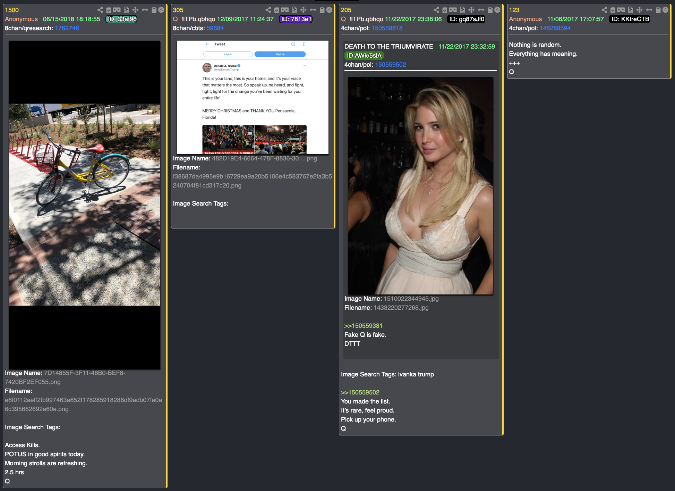
Task: Open 4chan/pol link 148289594
Action: (555, 28)
